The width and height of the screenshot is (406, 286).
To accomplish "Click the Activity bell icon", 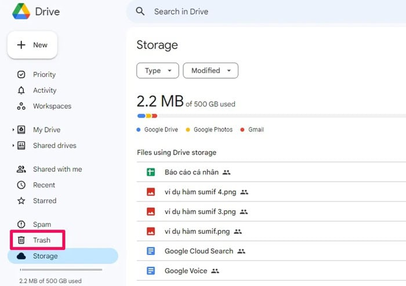I will [x=21, y=90].
